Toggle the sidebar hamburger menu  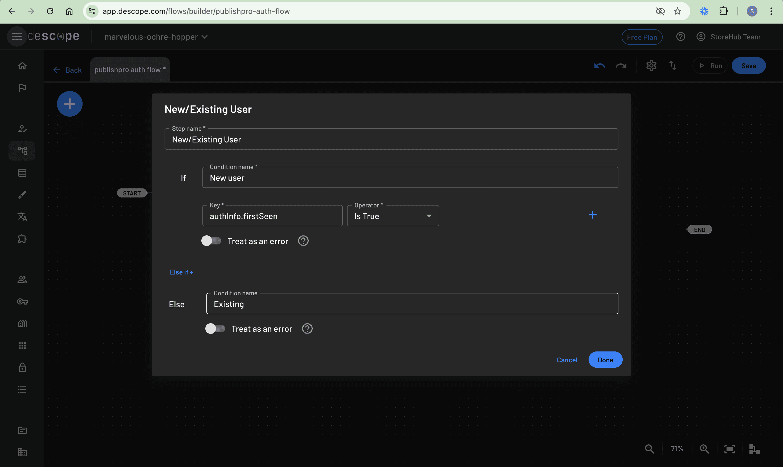click(x=17, y=37)
